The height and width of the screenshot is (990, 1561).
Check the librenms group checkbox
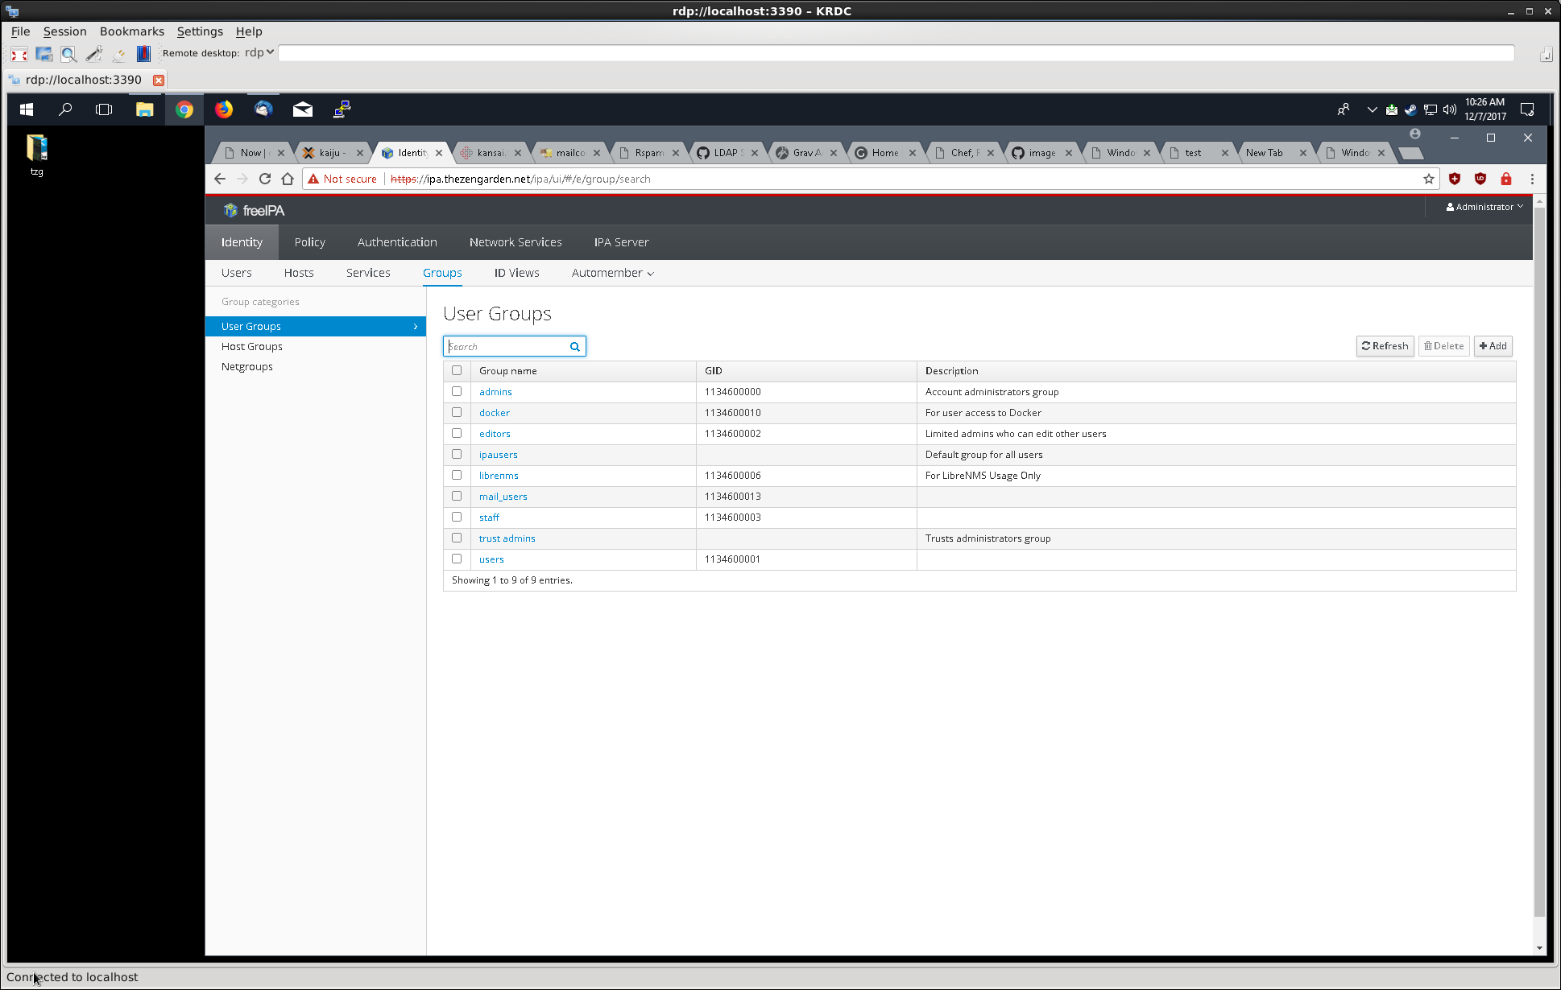click(457, 475)
